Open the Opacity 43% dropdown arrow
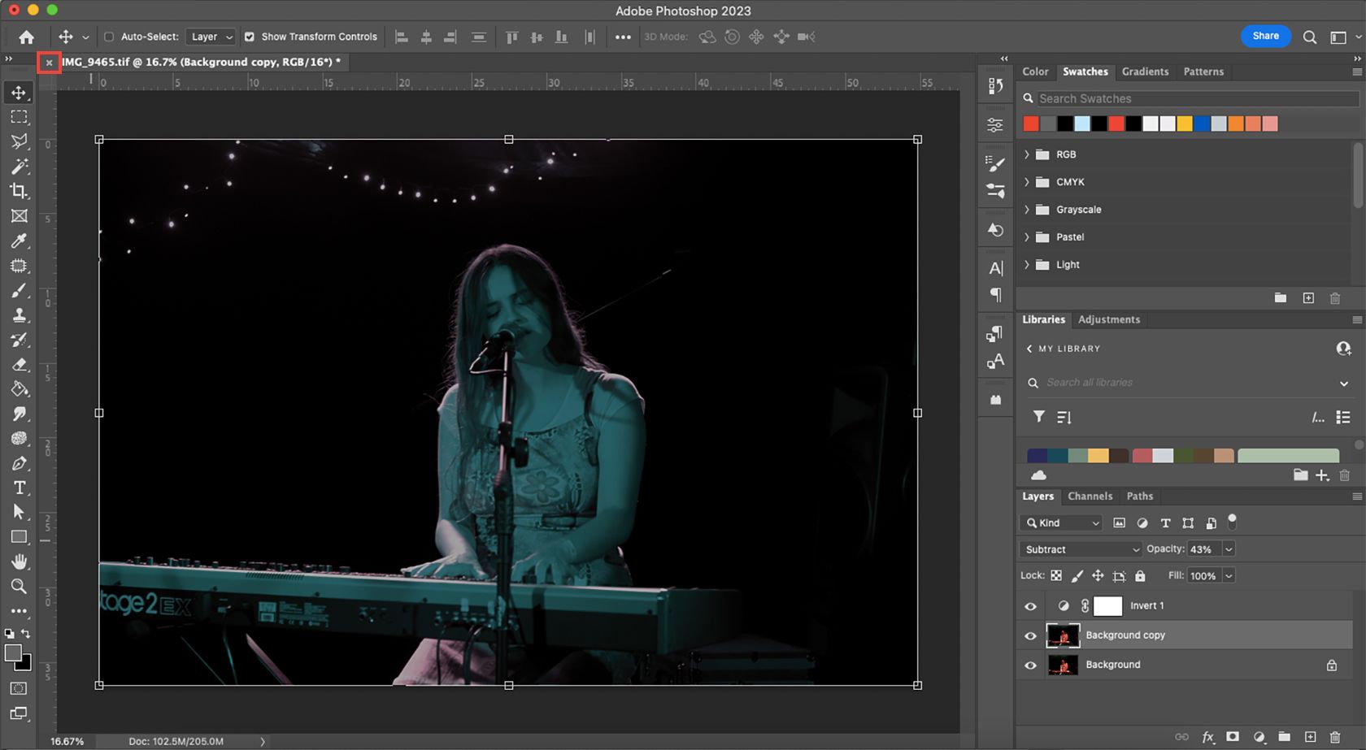The image size is (1366, 750). (x=1229, y=549)
